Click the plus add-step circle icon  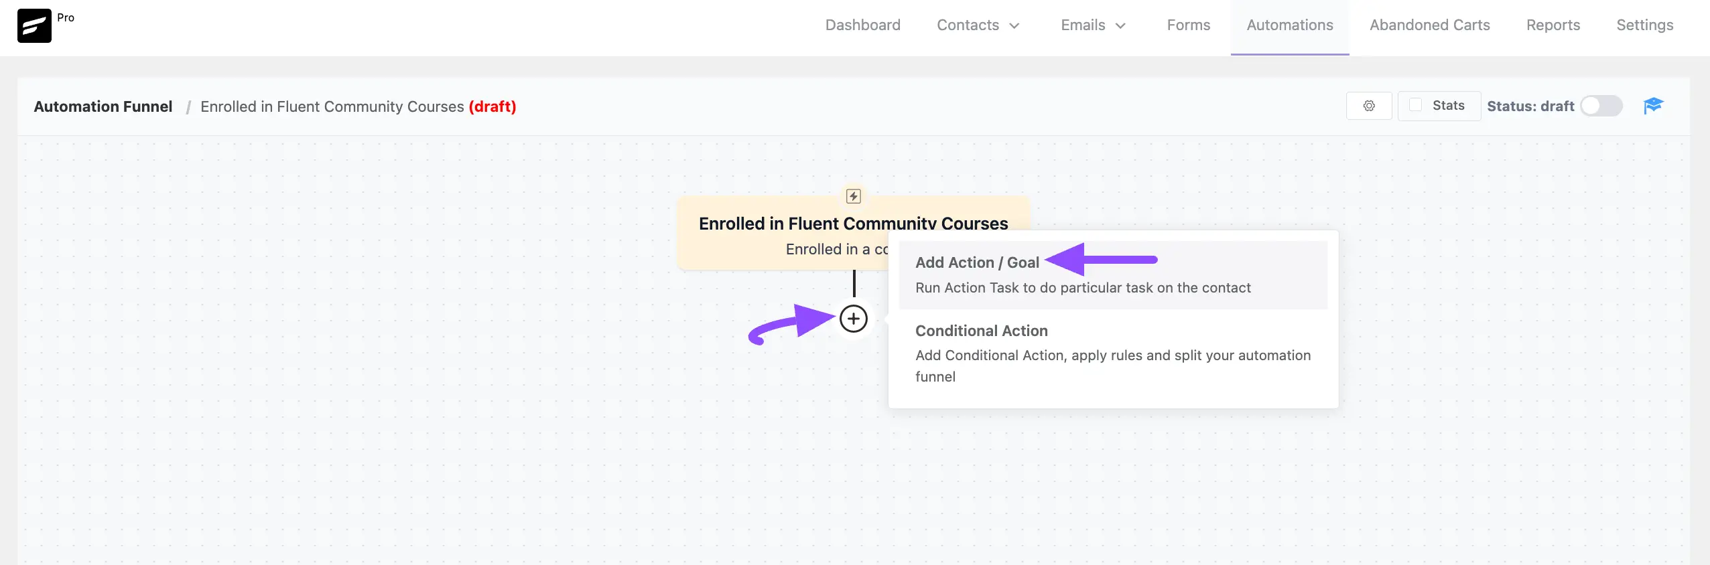853,319
